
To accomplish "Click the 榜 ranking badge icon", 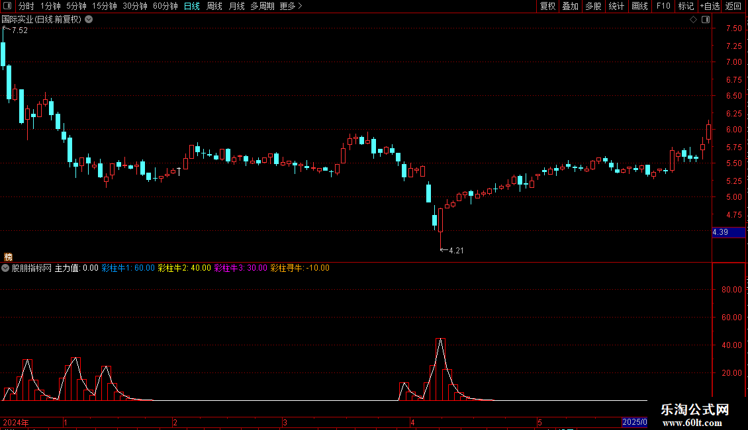I will pos(8,257).
